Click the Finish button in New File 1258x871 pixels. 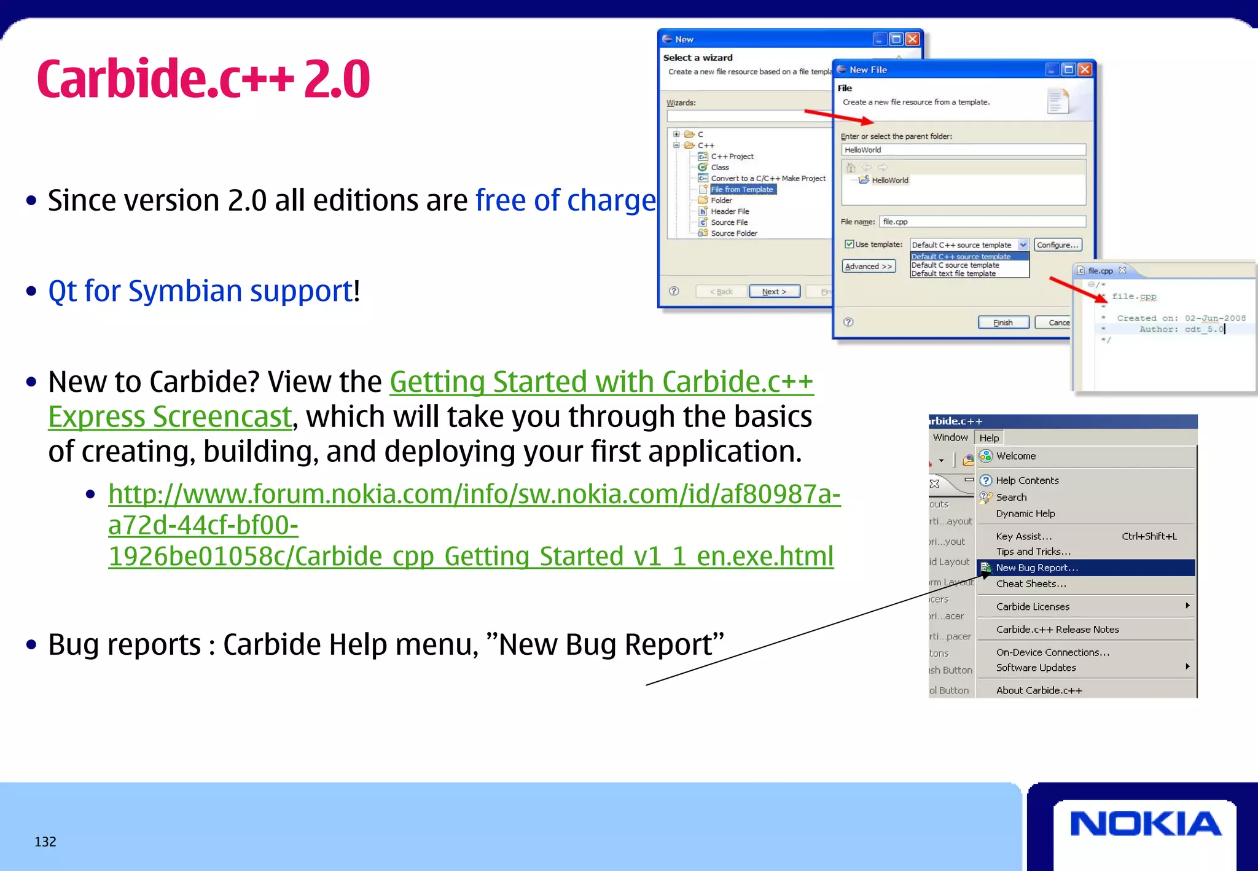[1003, 322]
